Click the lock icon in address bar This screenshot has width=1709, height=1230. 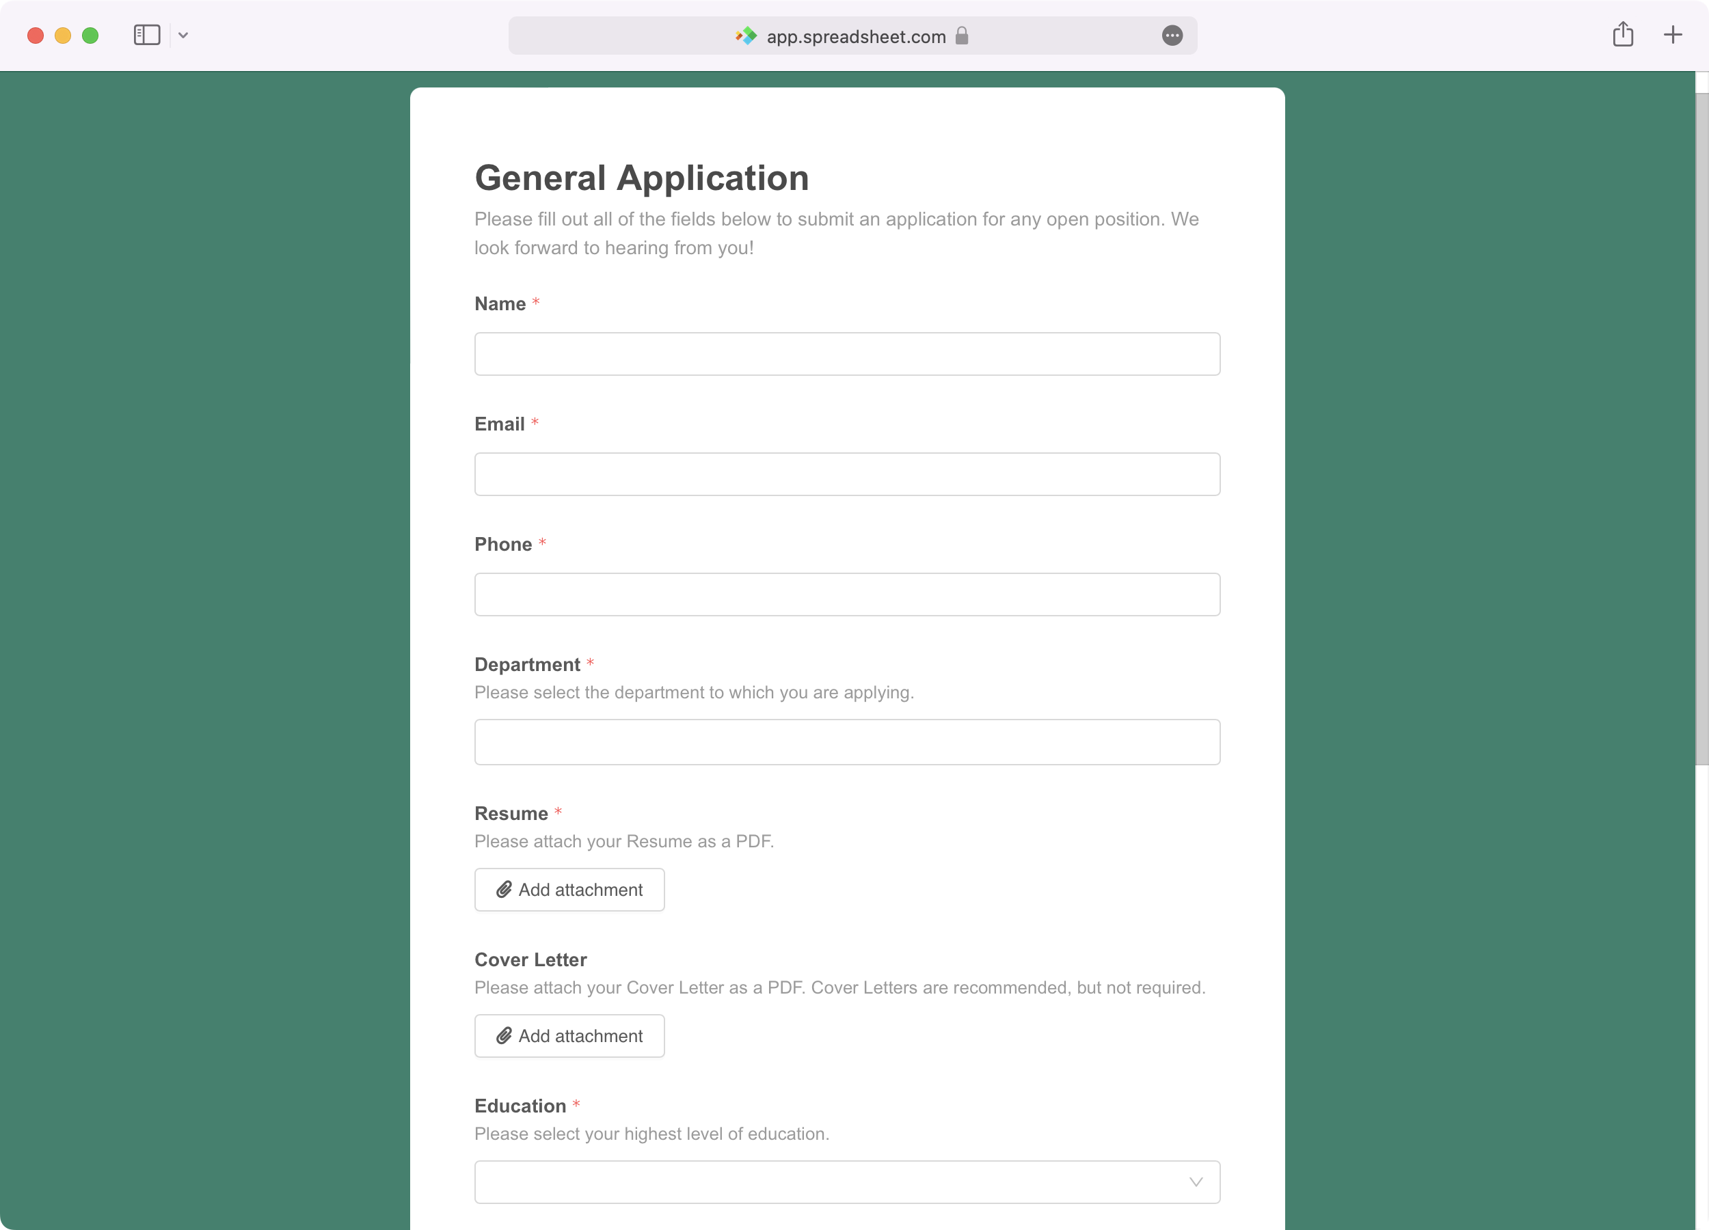click(962, 36)
